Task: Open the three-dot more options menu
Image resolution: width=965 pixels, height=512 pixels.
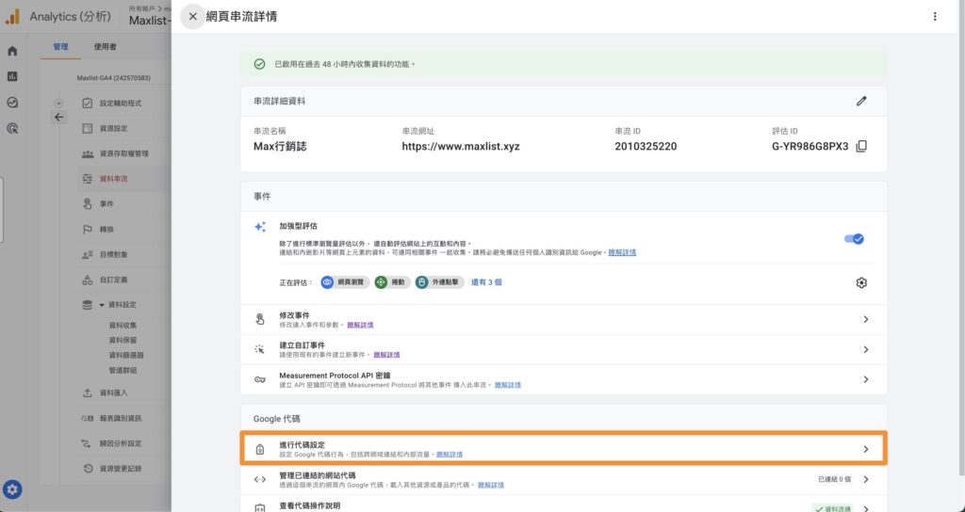Action: 935,17
